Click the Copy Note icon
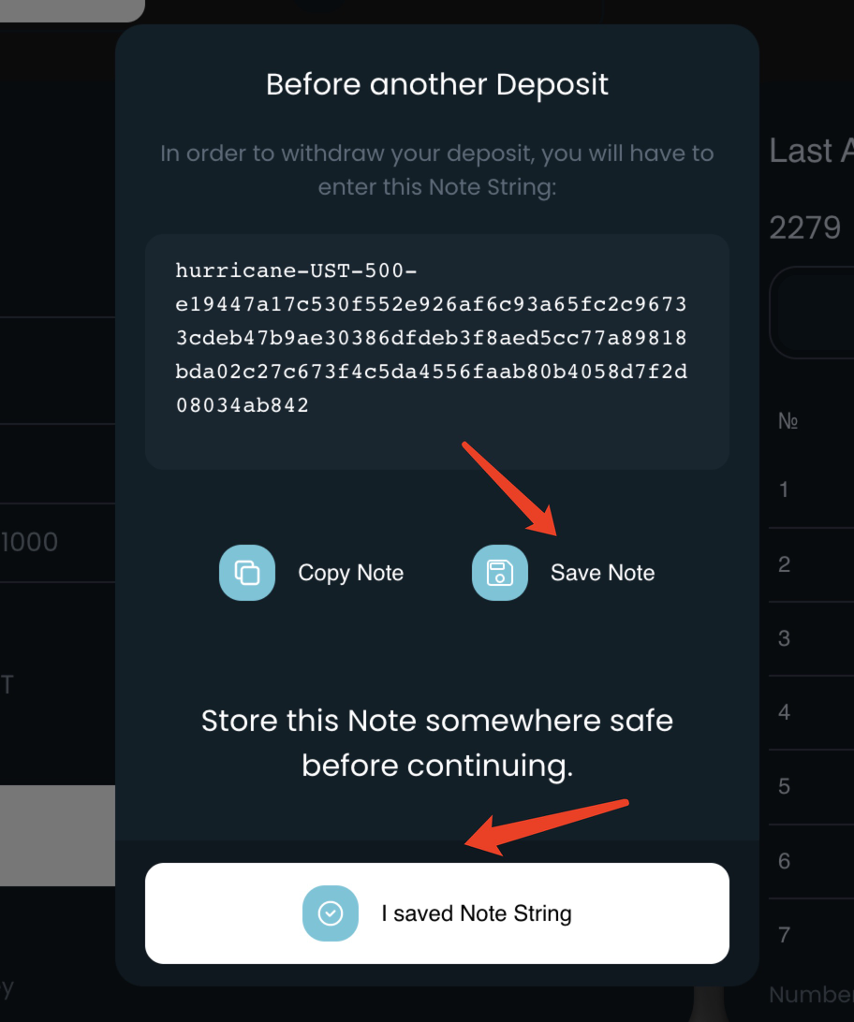This screenshot has height=1022, width=854. [x=247, y=573]
